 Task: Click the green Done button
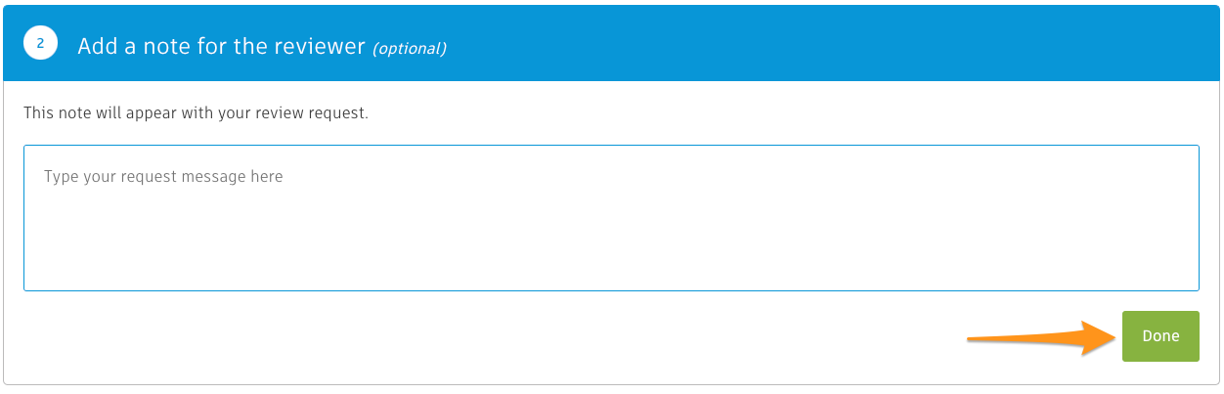coord(1160,336)
